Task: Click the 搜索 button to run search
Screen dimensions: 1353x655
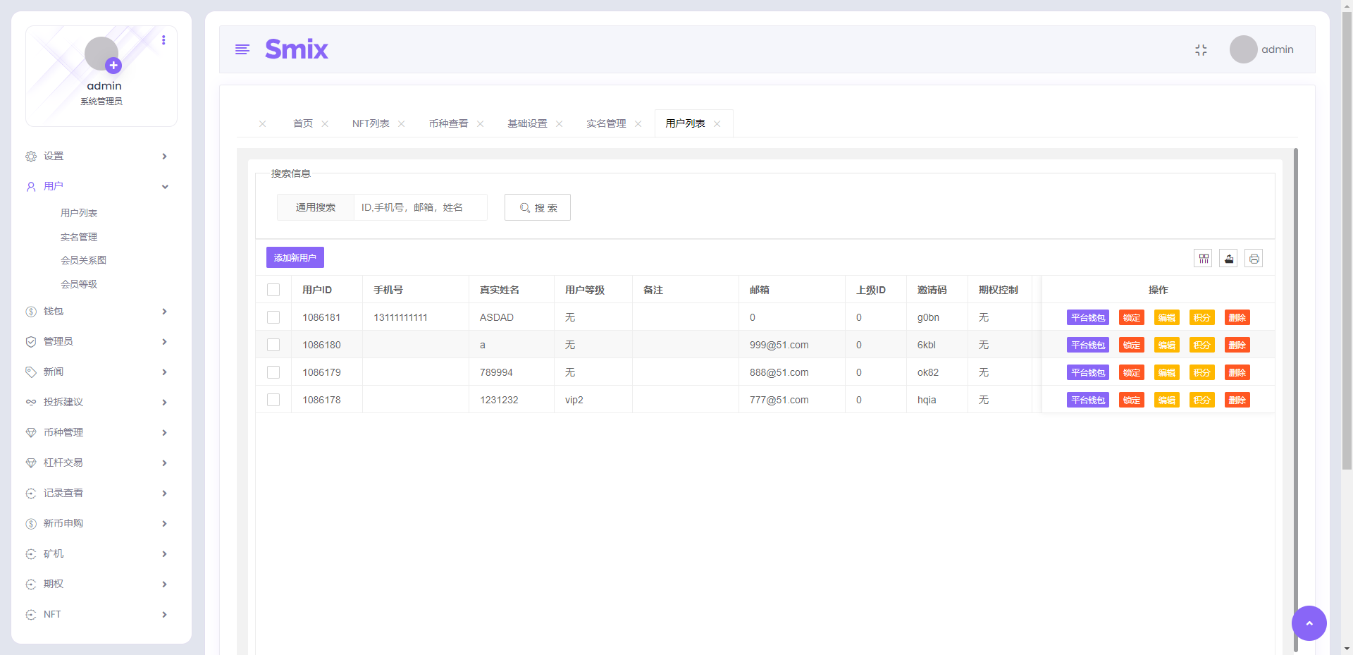Action: (x=537, y=207)
